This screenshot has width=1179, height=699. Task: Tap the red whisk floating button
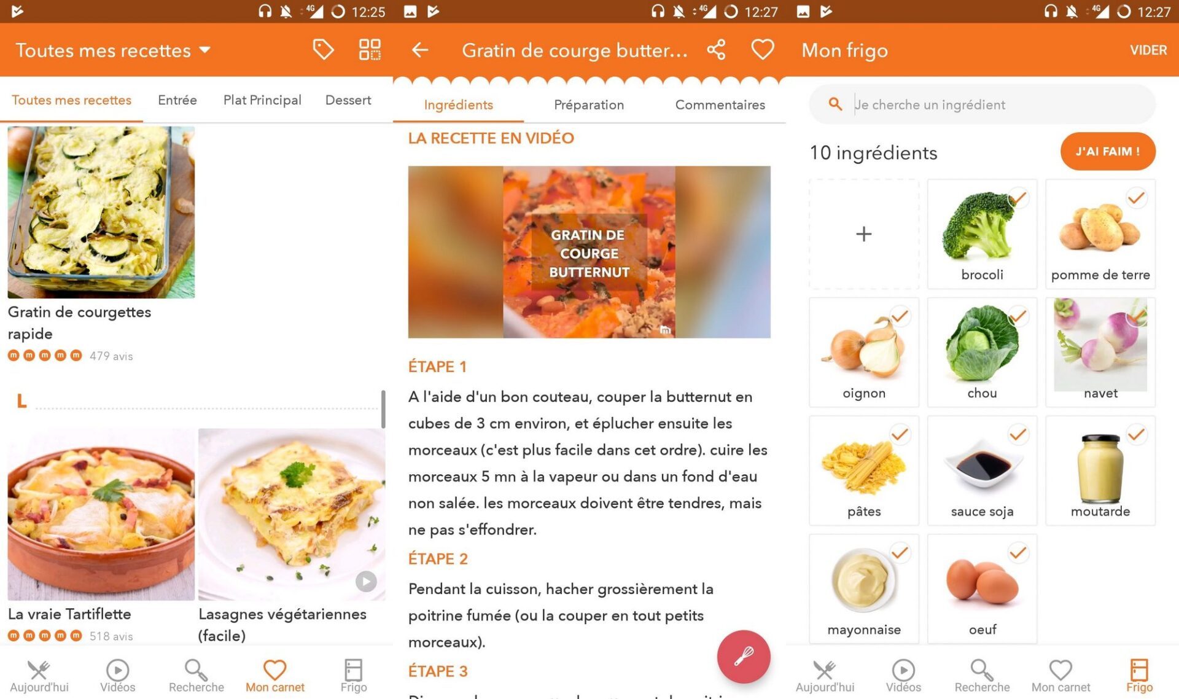(x=744, y=656)
